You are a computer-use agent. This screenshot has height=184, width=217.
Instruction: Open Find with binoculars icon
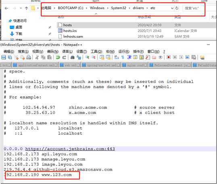tap(72, 57)
